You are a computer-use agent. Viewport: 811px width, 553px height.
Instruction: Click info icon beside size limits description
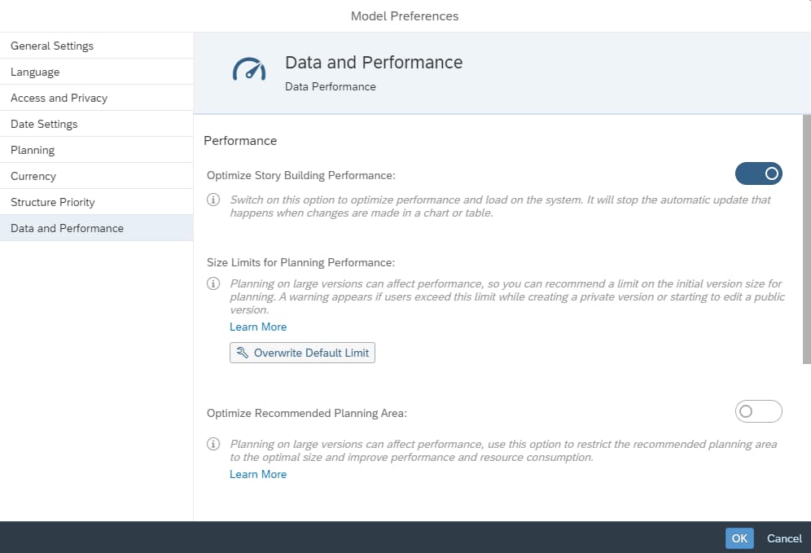213,283
